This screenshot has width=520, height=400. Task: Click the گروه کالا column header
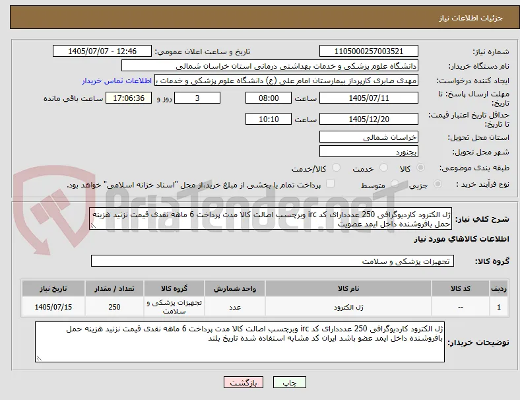pos(174,288)
